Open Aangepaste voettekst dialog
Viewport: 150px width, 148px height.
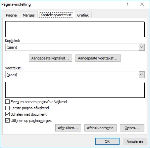point(98,58)
